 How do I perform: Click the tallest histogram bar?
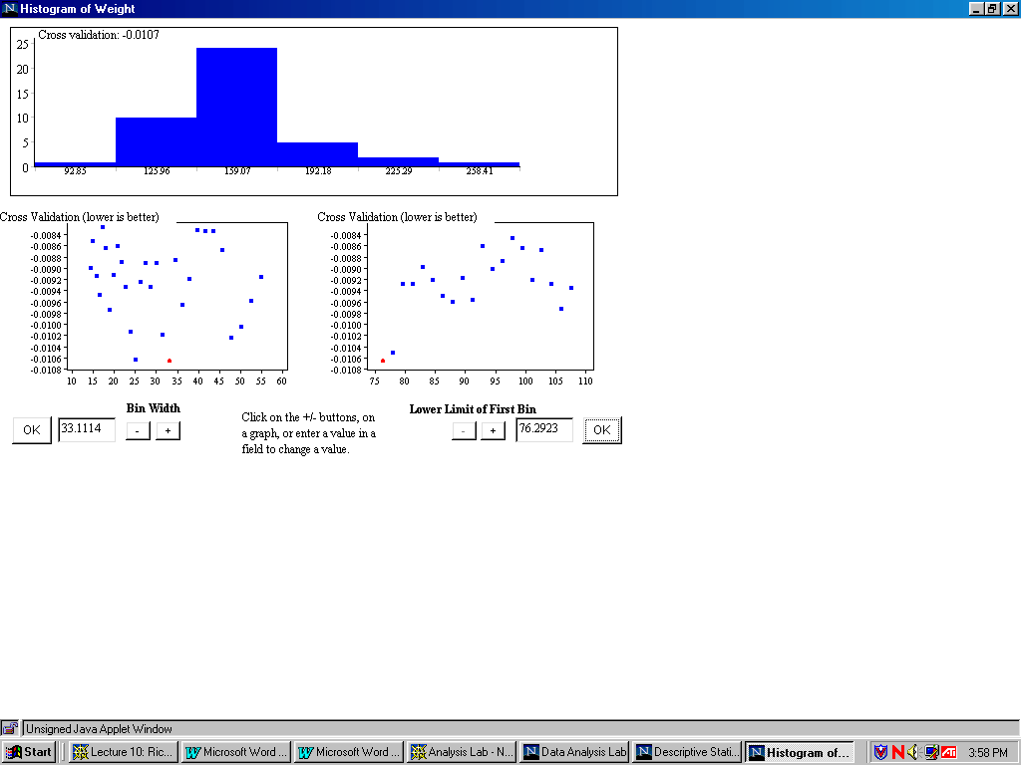236,105
